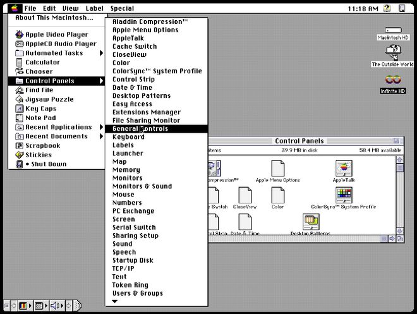Choose Date & Time from submenu

click(x=157, y=87)
